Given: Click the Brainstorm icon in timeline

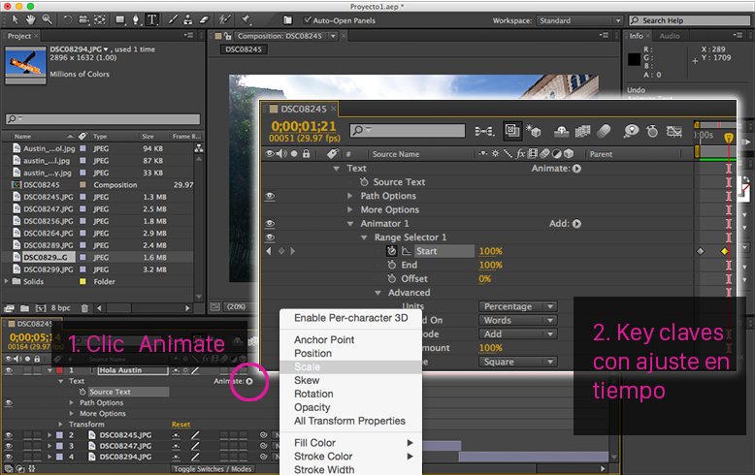Looking at the screenshot, I should coord(631,131).
